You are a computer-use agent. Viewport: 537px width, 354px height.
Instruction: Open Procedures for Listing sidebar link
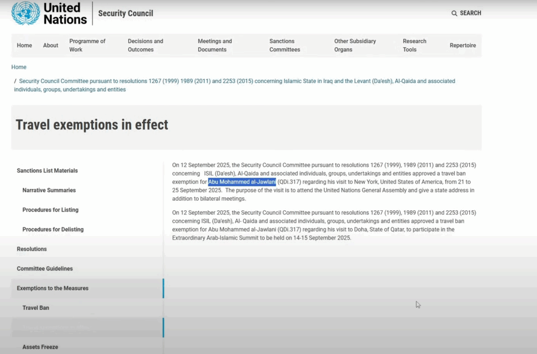click(50, 210)
